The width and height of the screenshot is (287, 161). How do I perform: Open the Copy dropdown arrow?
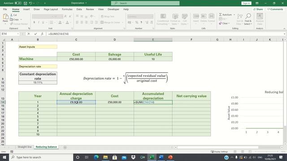21,19
